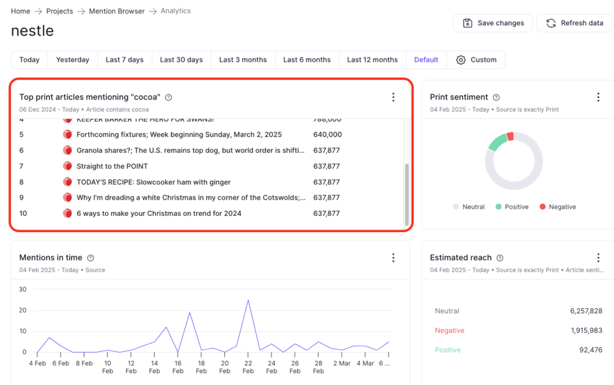Click source icon of 6 ways Christmas article
Image resolution: width=614 pixels, height=385 pixels.
click(x=68, y=213)
